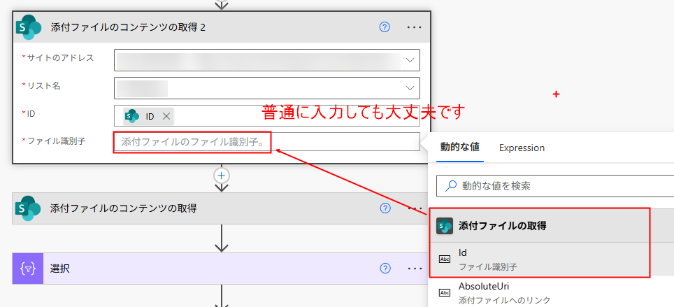Click SharePoint icon of 添付ファイルのコンテンツの取得 2
Image resolution: width=674 pixels, height=307 pixels.
tap(29, 27)
